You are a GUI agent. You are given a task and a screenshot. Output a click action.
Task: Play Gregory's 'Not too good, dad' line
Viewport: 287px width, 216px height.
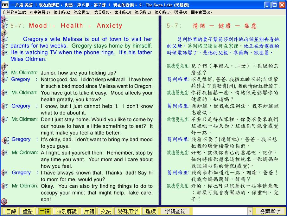pyautogui.click(x=4, y=79)
